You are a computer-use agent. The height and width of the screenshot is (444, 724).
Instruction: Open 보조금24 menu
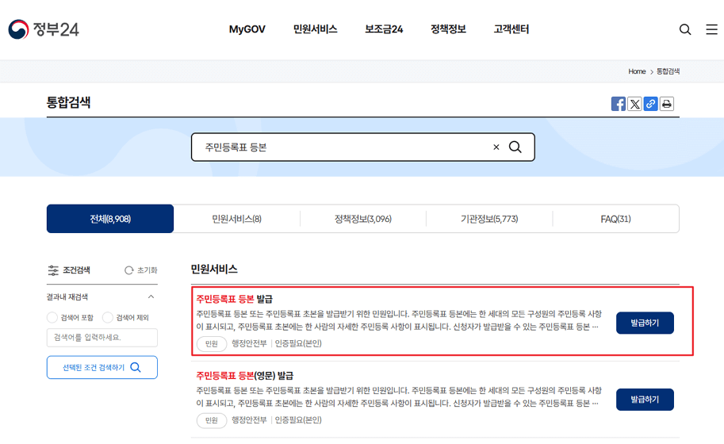click(x=384, y=29)
